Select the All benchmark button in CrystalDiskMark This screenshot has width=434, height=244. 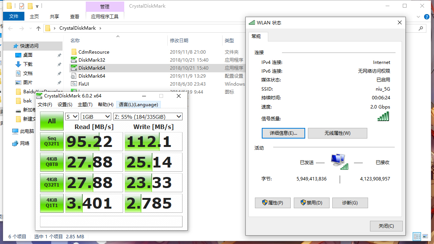tap(51, 121)
